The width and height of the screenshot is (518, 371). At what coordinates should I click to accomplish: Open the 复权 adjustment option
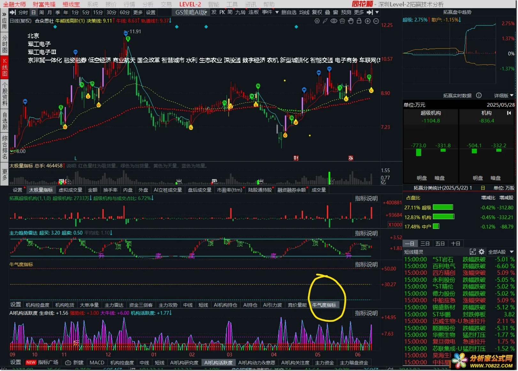pos(317,12)
